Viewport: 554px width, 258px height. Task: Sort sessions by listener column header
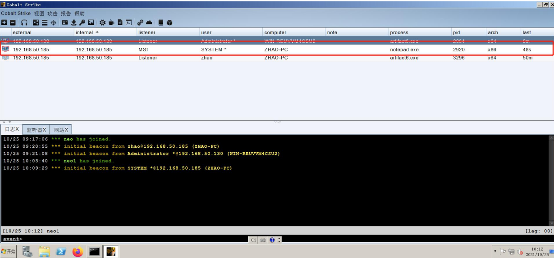pos(168,32)
